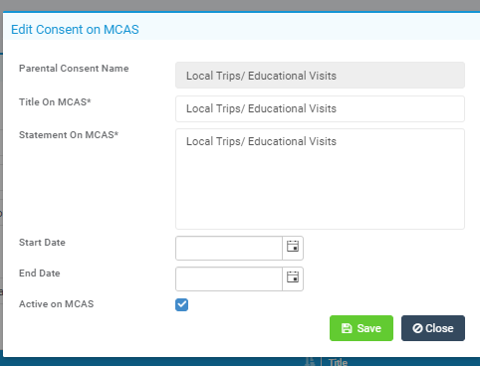Click the Title column header below dialog
Viewport: 480px width, 366px height.
(x=338, y=362)
